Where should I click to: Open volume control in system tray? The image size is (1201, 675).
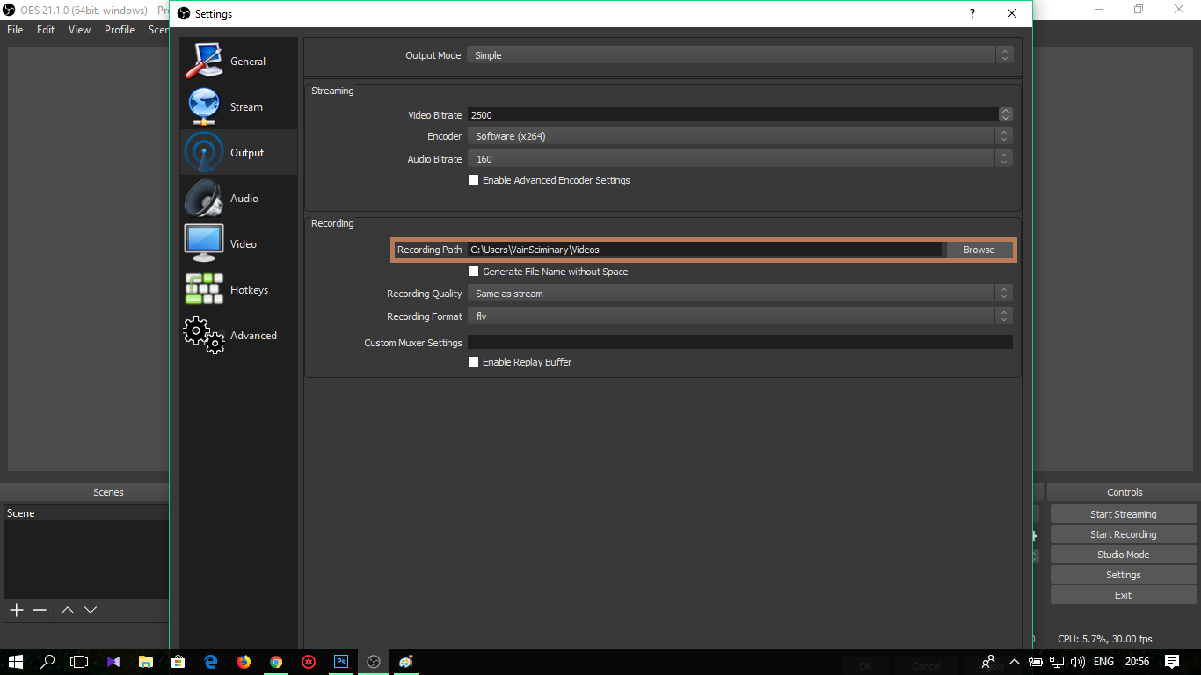click(1078, 662)
